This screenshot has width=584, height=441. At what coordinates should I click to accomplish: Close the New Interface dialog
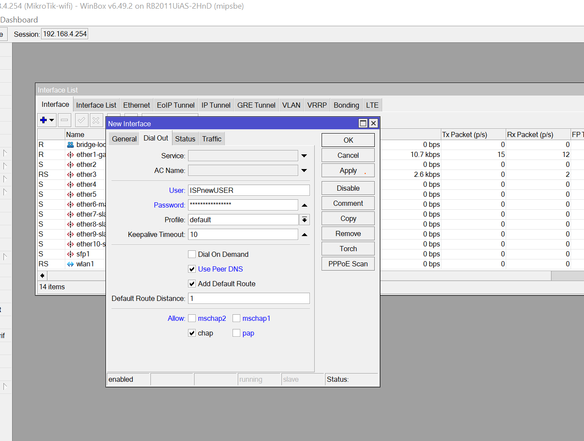pos(373,123)
